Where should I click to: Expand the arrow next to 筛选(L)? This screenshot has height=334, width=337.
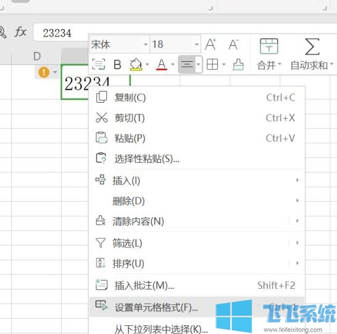pyautogui.click(x=297, y=243)
